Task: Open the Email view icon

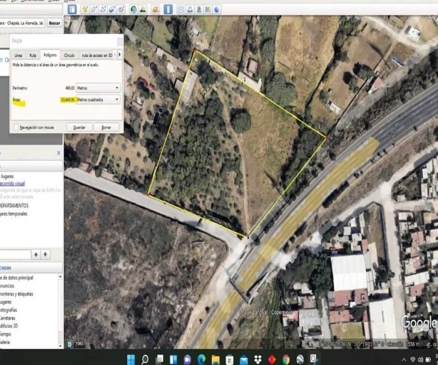Action: [181, 10]
